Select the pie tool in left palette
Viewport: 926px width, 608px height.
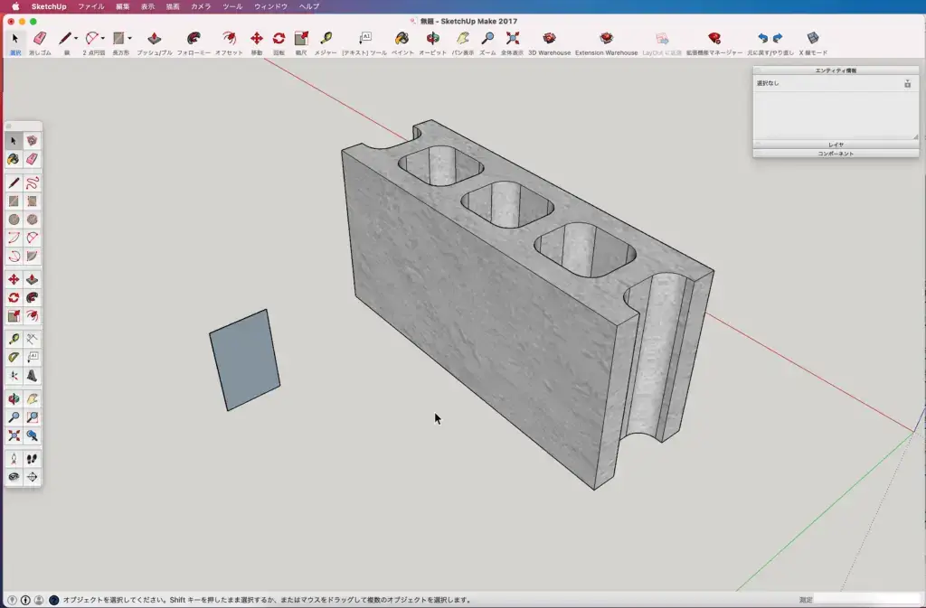[32, 256]
